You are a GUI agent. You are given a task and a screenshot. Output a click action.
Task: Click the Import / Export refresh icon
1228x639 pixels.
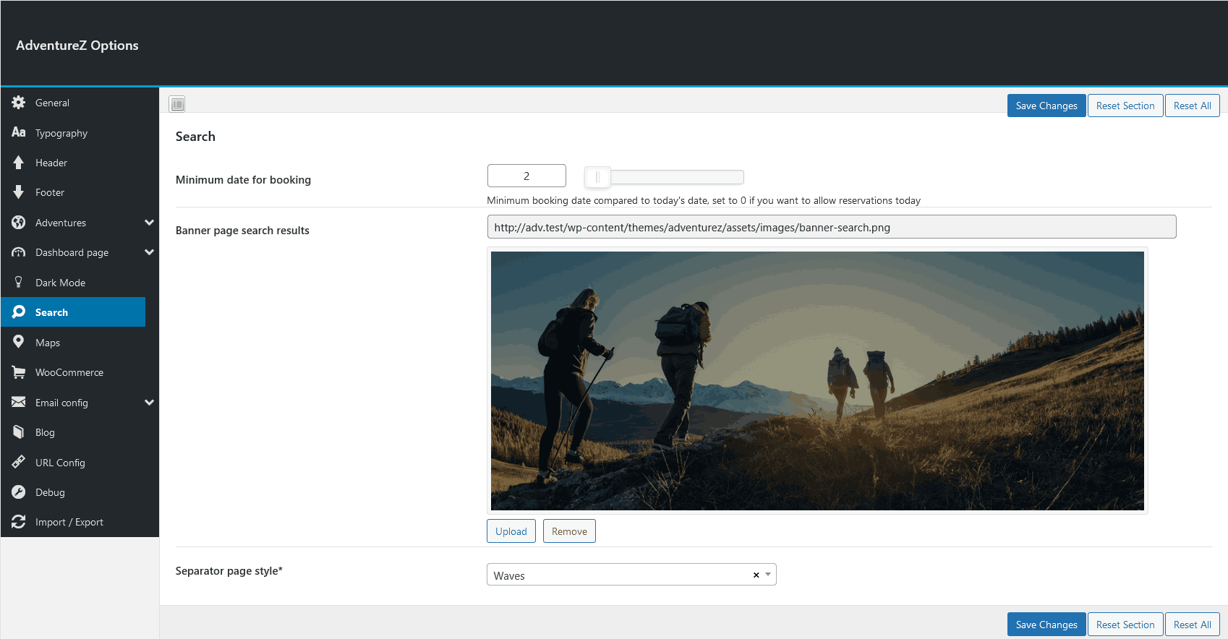click(x=19, y=522)
